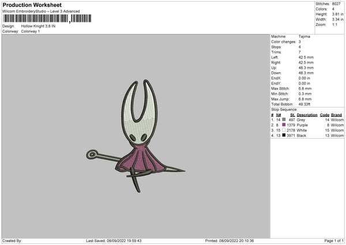Click the stitch count 2178 in White row
346x245 pixels.
click(x=291, y=130)
